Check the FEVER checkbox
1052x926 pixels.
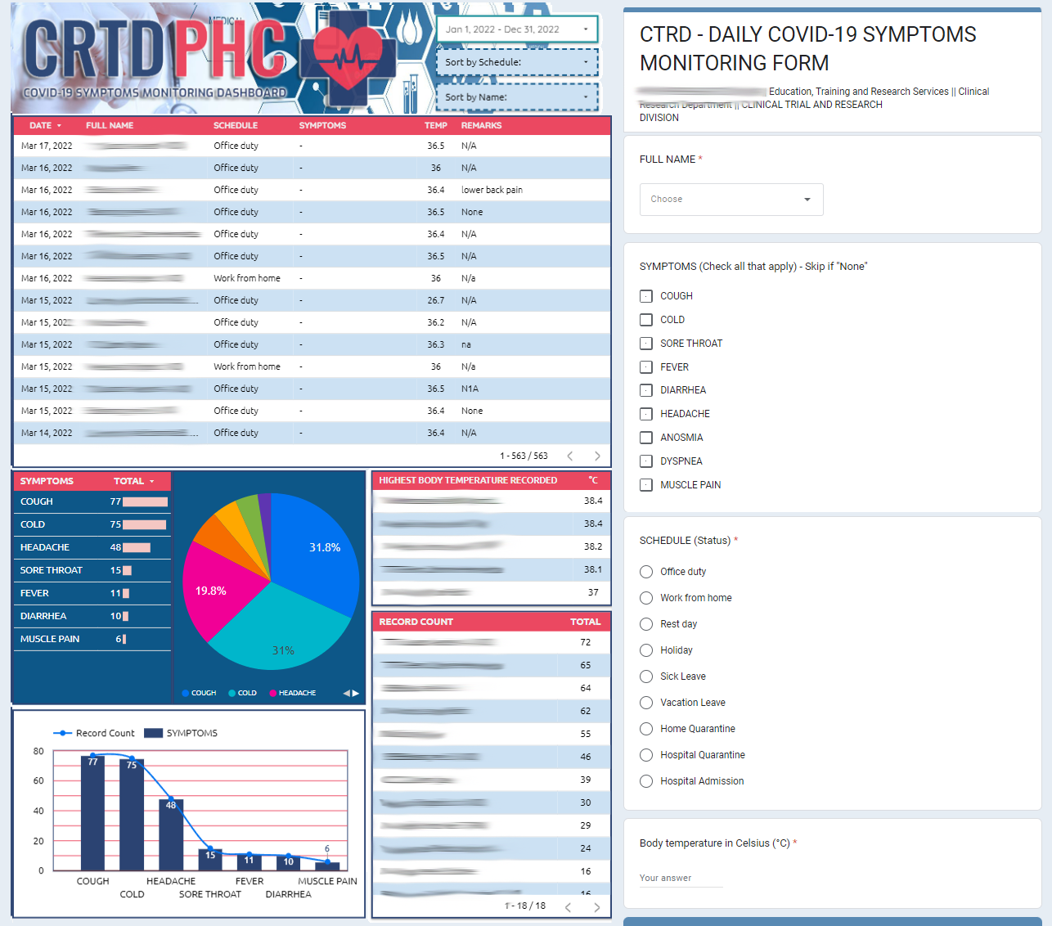[646, 367]
